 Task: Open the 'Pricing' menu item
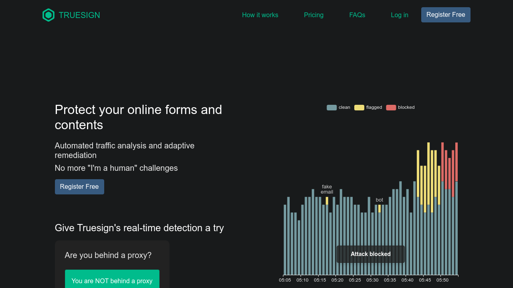[x=313, y=15]
